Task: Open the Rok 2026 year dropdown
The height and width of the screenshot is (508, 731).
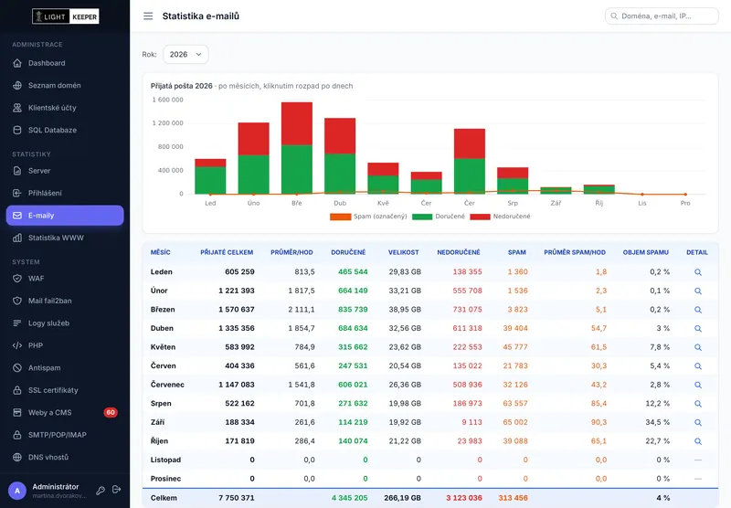Action: [x=185, y=55]
